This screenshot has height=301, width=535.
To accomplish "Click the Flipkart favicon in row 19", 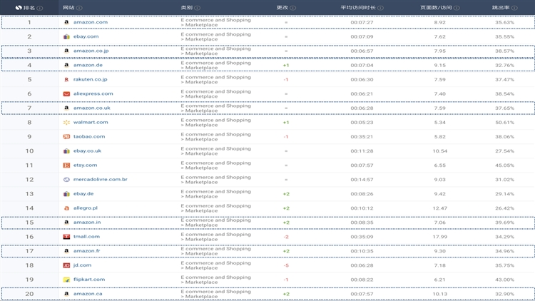I will point(66,280).
